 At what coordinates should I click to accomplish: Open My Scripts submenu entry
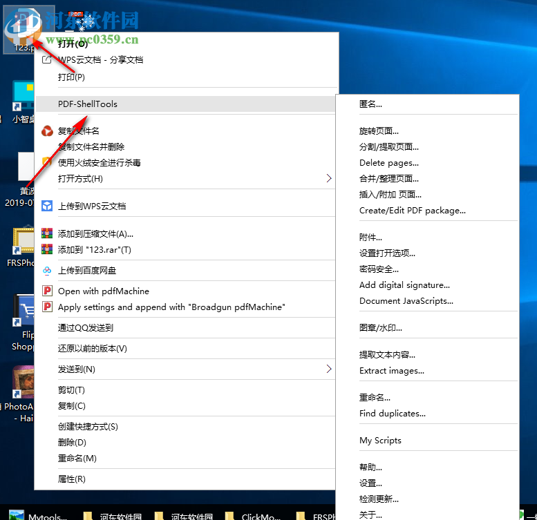coord(380,441)
